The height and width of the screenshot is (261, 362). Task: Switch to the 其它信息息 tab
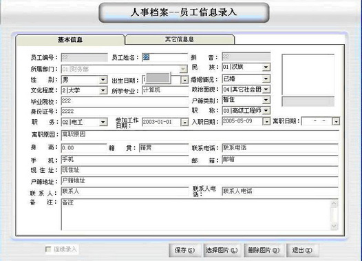pyautogui.click(x=180, y=39)
